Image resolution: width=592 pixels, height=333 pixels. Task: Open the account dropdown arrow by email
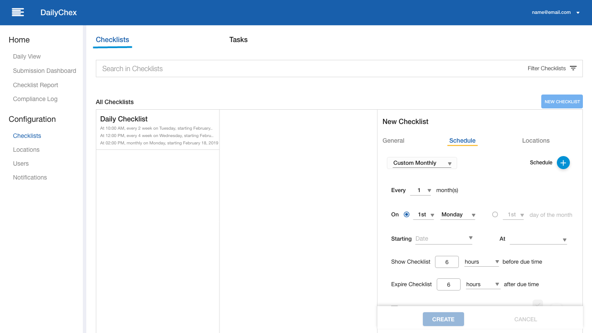[578, 13]
